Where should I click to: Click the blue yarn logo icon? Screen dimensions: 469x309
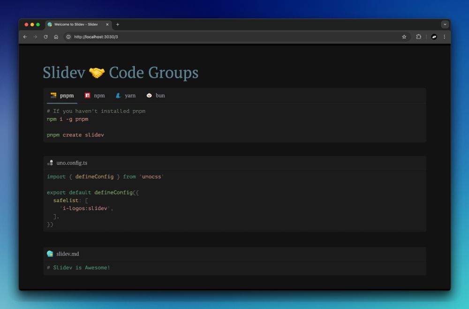[118, 96]
